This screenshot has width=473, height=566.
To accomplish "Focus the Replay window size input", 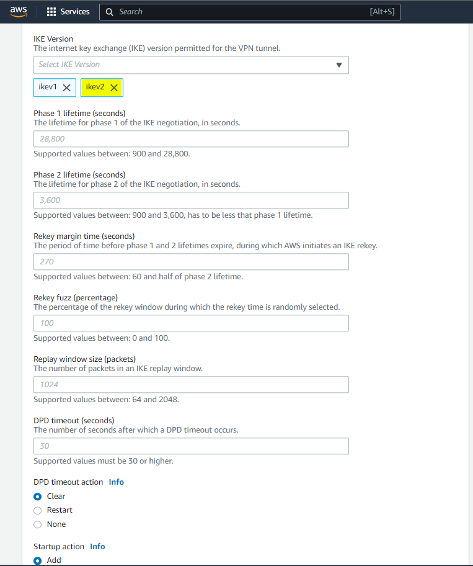I will tap(191, 385).
